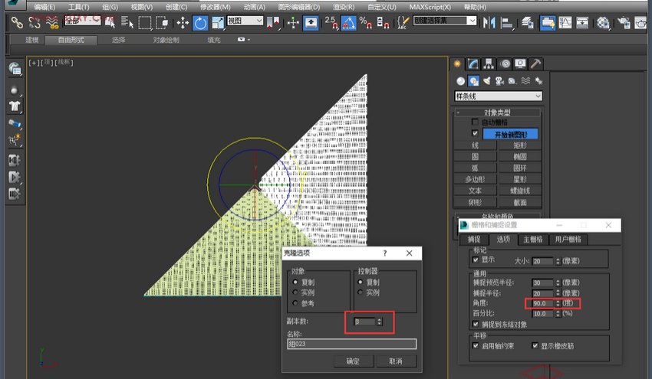Uncheck the box beside 开始新图形

click(475, 133)
